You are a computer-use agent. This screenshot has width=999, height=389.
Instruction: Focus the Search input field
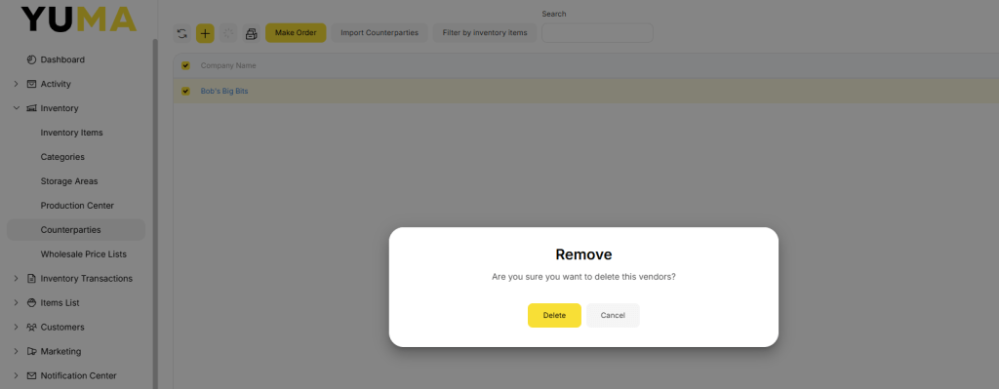(x=597, y=33)
